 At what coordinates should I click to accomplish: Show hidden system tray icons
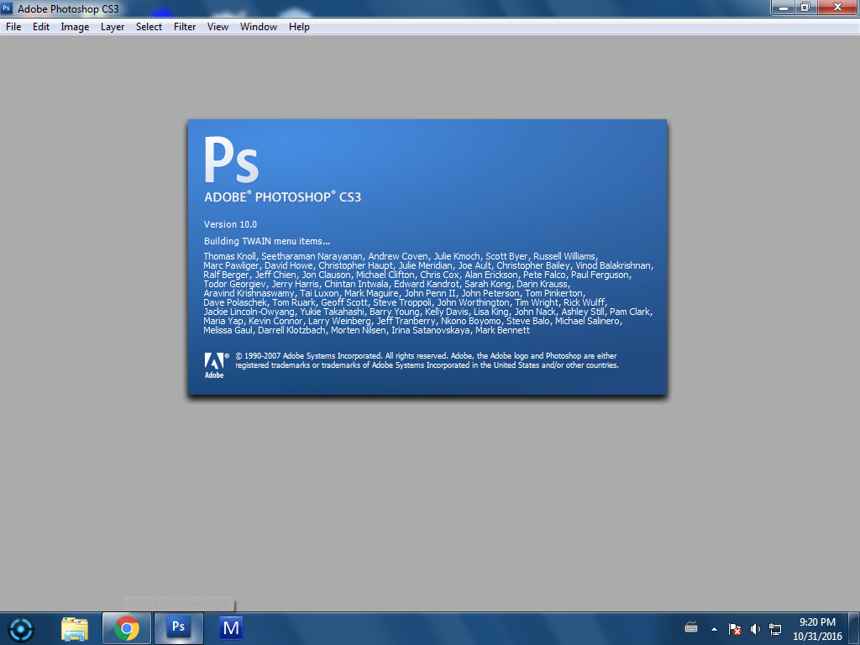point(714,629)
